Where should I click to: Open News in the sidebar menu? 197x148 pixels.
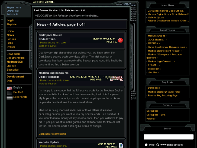[10, 35]
